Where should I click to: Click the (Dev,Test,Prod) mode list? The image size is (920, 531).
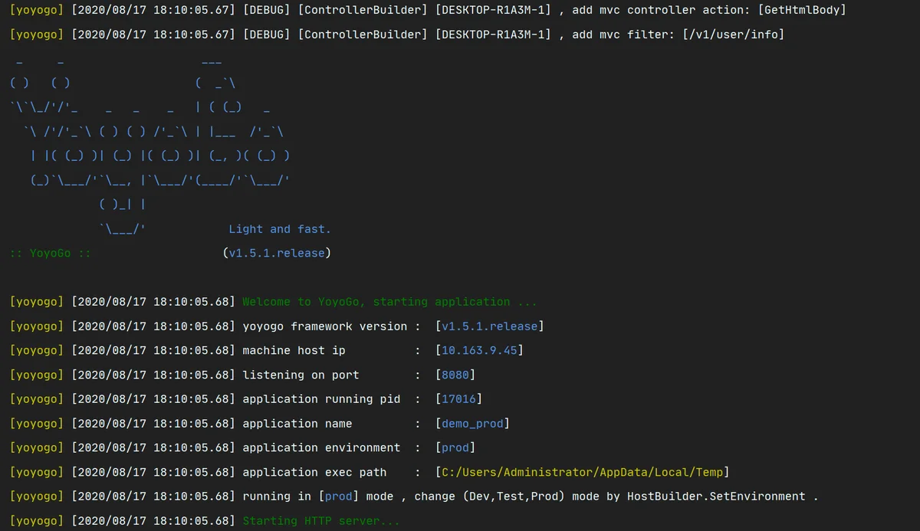tap(514, 497)
